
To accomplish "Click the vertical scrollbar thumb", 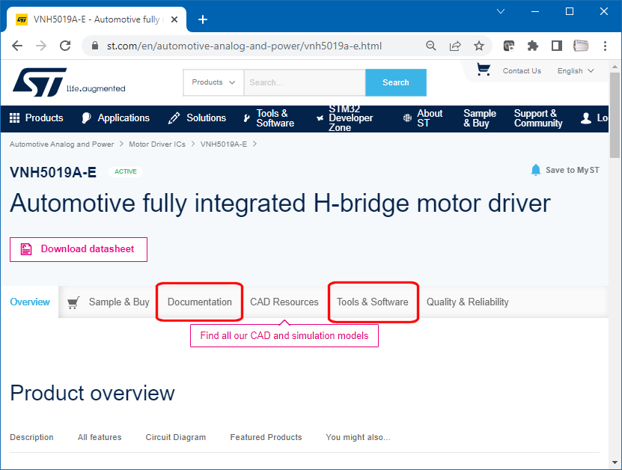I will [x=615, y=115].
